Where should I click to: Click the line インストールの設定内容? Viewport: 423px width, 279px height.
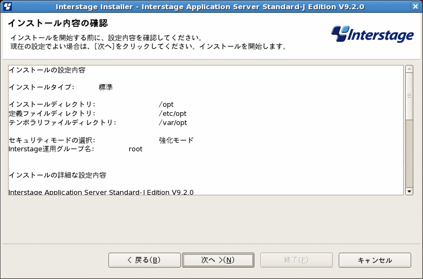pyautogui.click(x=47, y=70)
